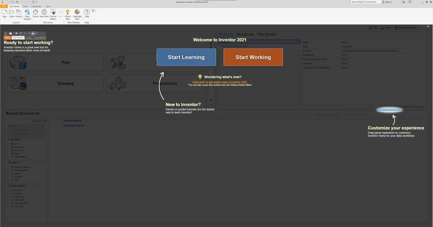Expand the New button dropdown arrow

4,19
